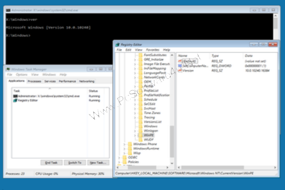Click the 'REG_DWORD' type cell
The height and width of the screenshot is (190, 285).
click(221, 66)
